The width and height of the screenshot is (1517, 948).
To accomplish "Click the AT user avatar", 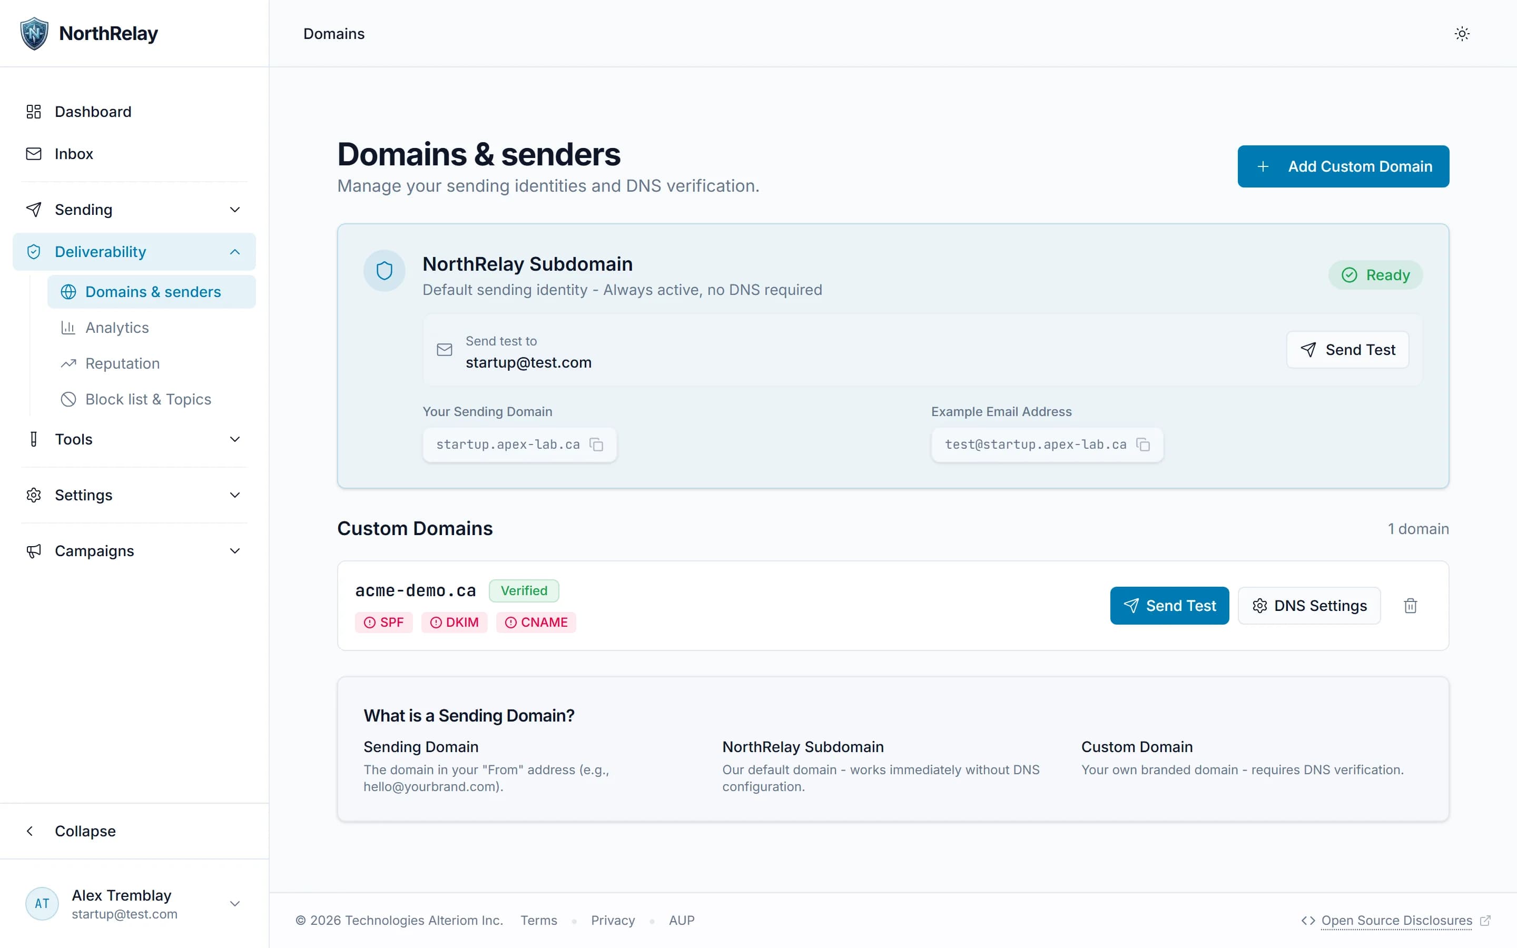I will [x=42, y=903].
